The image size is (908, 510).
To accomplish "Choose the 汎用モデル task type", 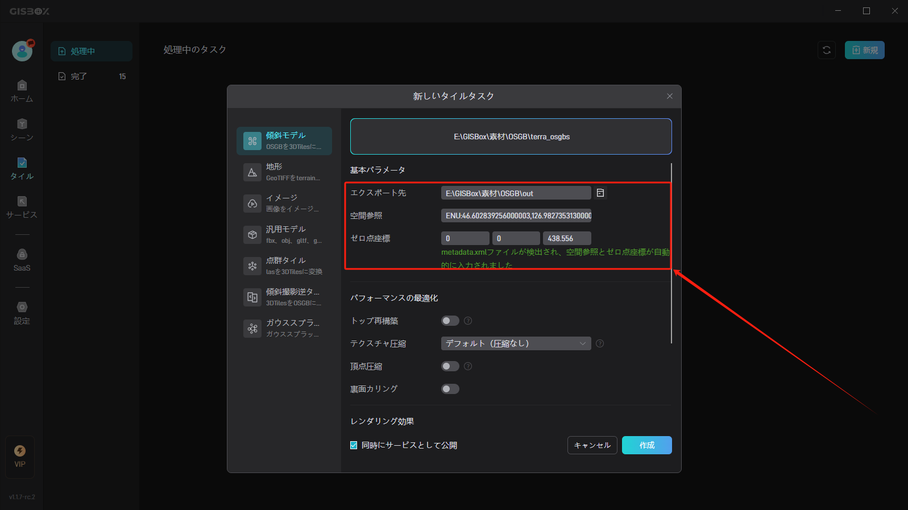I will pos(284,234).
